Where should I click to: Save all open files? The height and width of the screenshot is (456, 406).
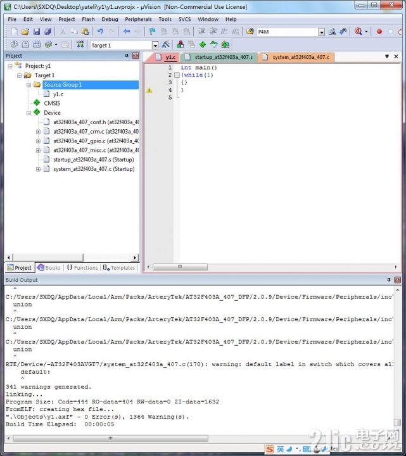point(48,32)
